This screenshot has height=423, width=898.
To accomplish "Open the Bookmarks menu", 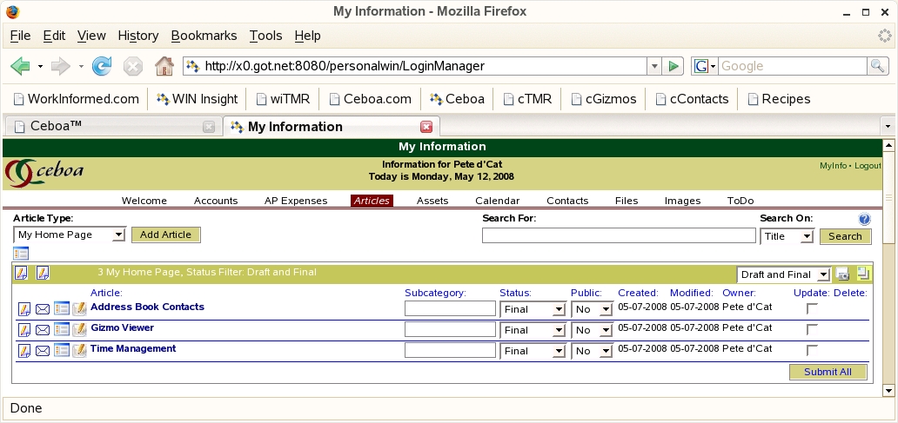I will point(204,36).
